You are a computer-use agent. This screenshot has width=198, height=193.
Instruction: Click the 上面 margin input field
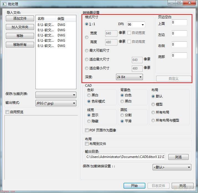(x=179, y=22)
